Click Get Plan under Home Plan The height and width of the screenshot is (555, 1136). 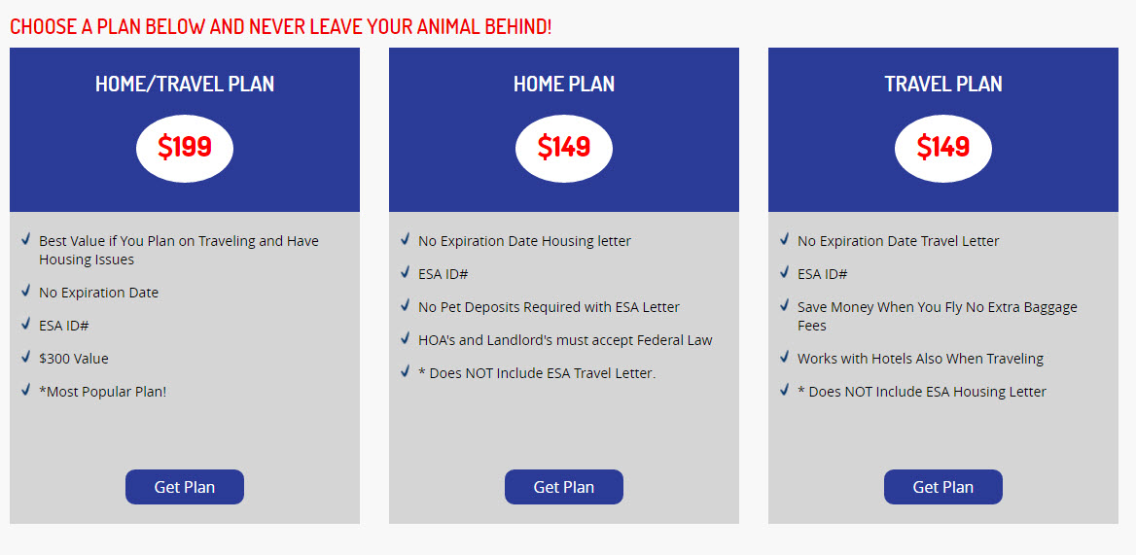coord(564,487)
